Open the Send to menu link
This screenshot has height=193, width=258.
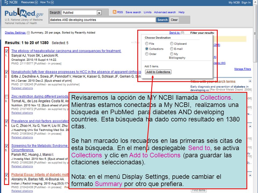[x=175, y=32]
